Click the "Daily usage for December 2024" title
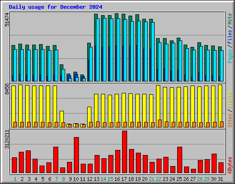The image size is (235, 184). (x=56, y=7)
